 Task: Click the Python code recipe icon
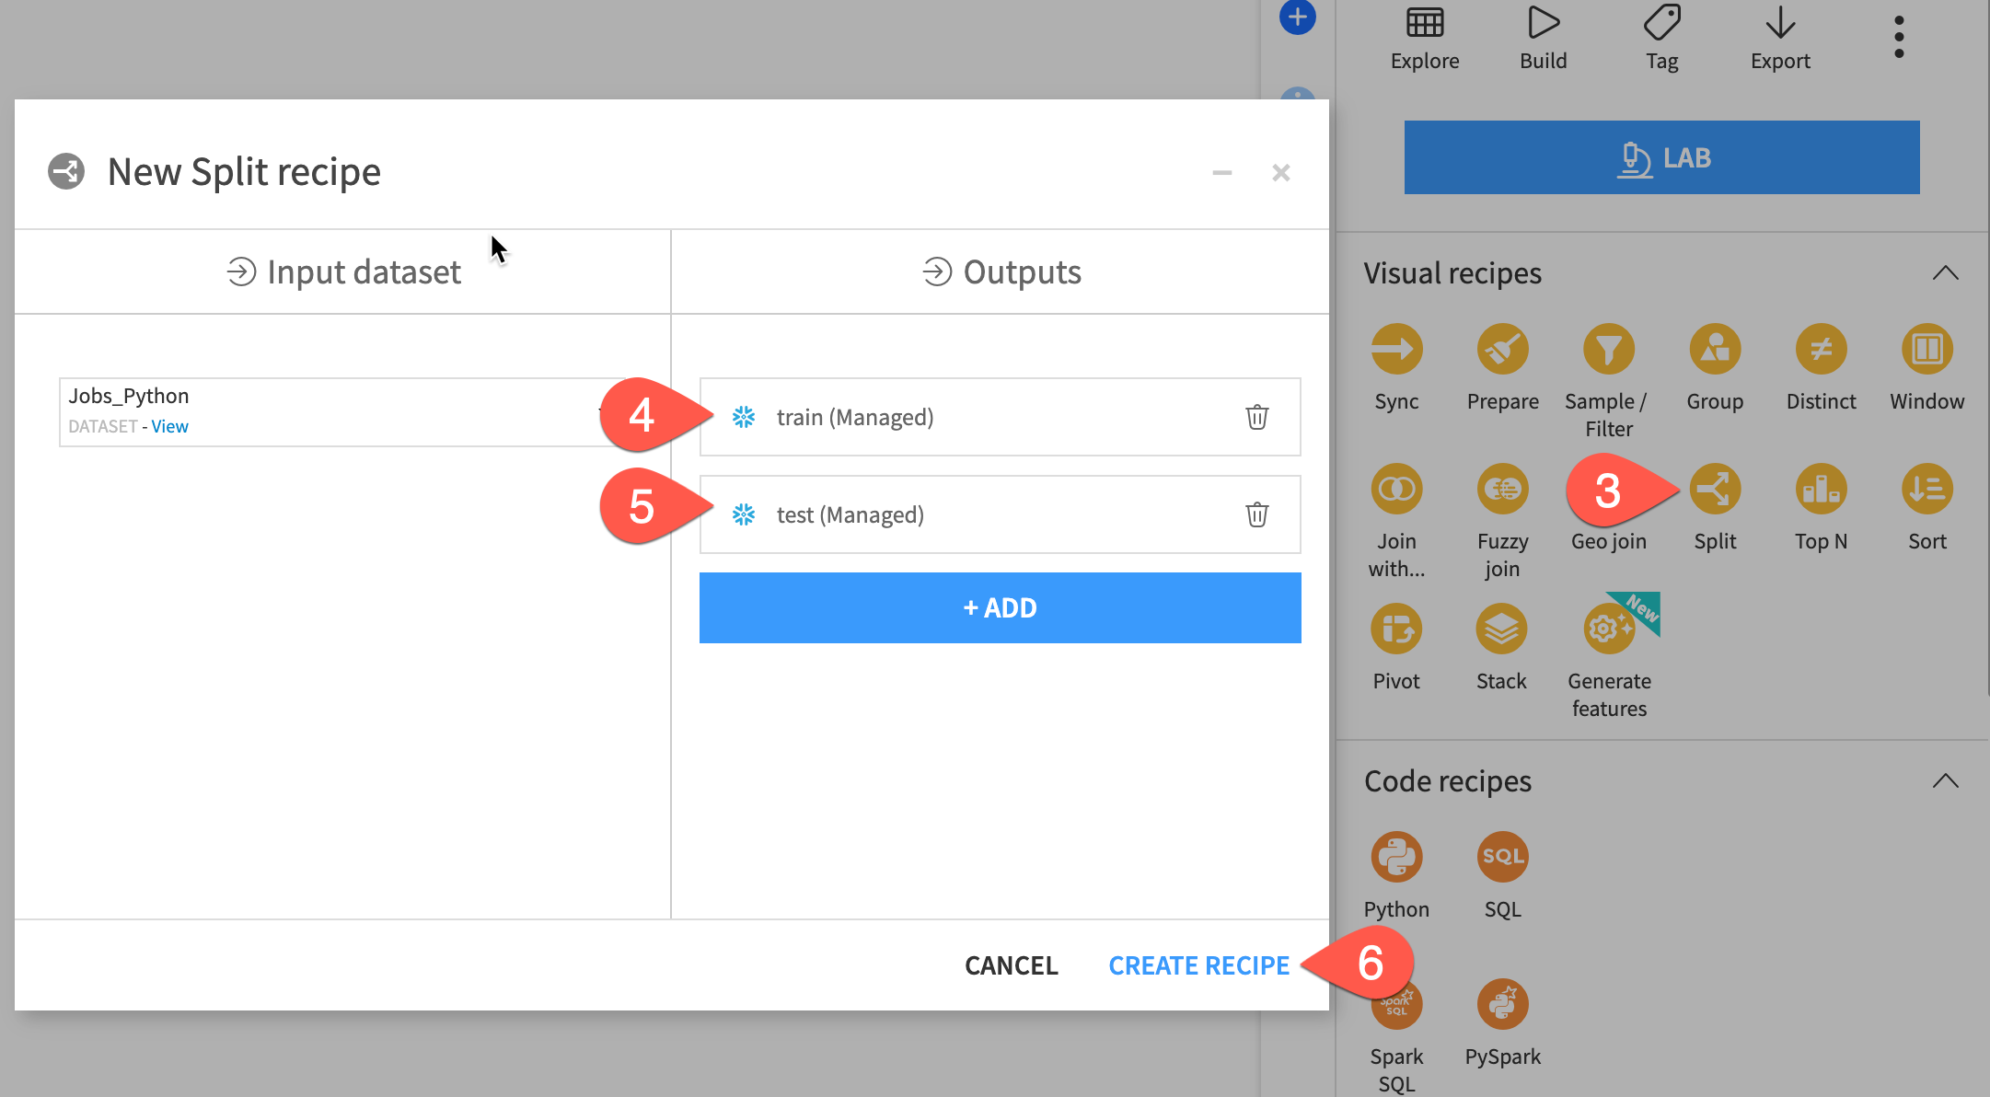pos(1396,858)
